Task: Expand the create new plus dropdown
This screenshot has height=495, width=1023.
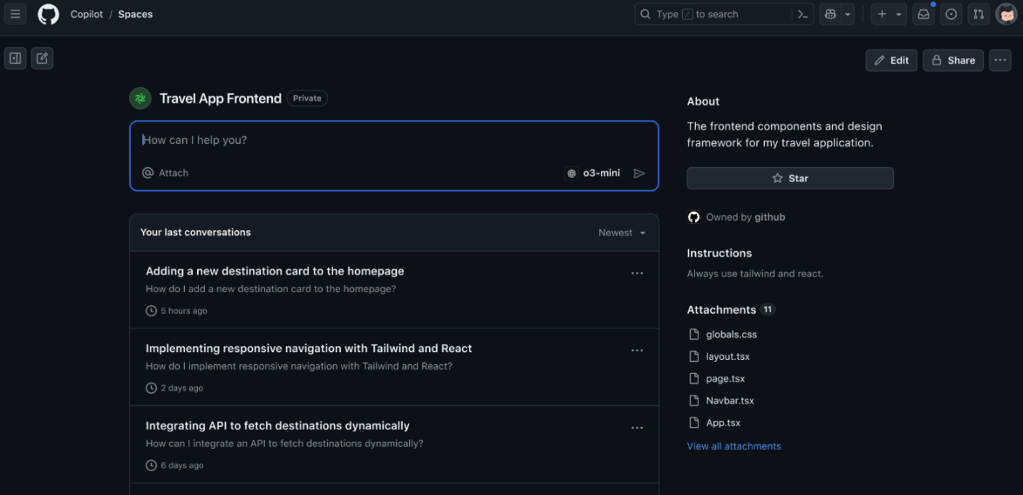Action: coord(889,14)
